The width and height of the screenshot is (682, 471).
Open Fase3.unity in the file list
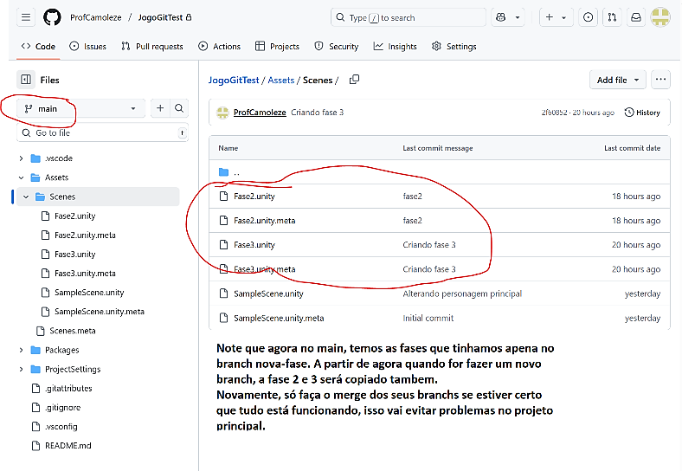[x=254, y=245]
